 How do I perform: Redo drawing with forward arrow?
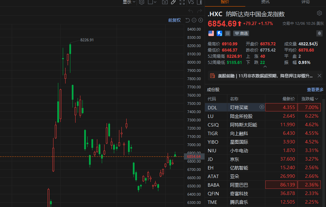coord(199,11)
